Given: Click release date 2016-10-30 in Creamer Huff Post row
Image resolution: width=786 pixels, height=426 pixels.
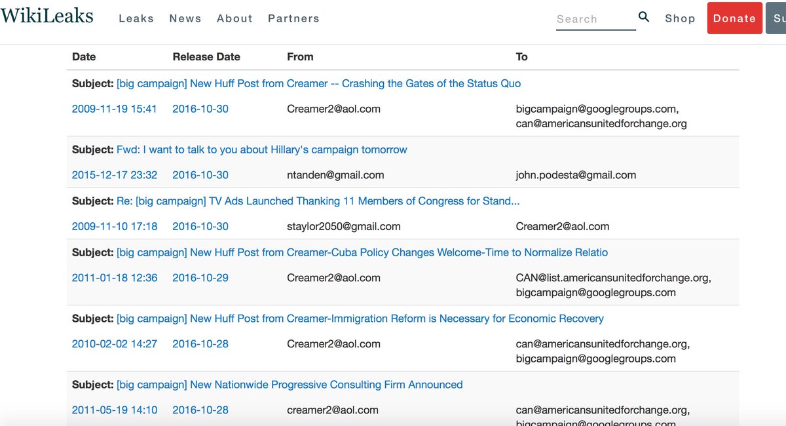Looking at the screenshot, I should [x=200, y=109].
